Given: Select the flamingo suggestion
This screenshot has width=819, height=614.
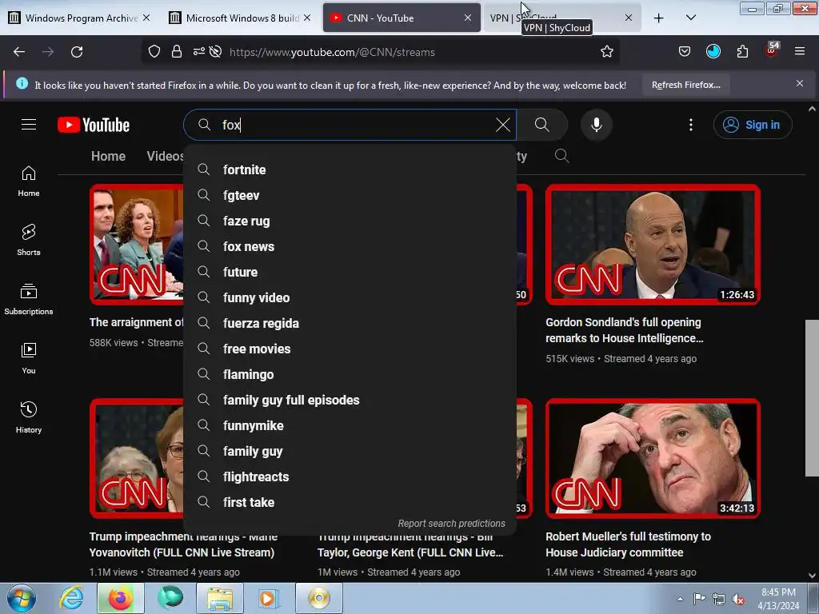Looking at the screenshot, I should (x=350, y=374).
